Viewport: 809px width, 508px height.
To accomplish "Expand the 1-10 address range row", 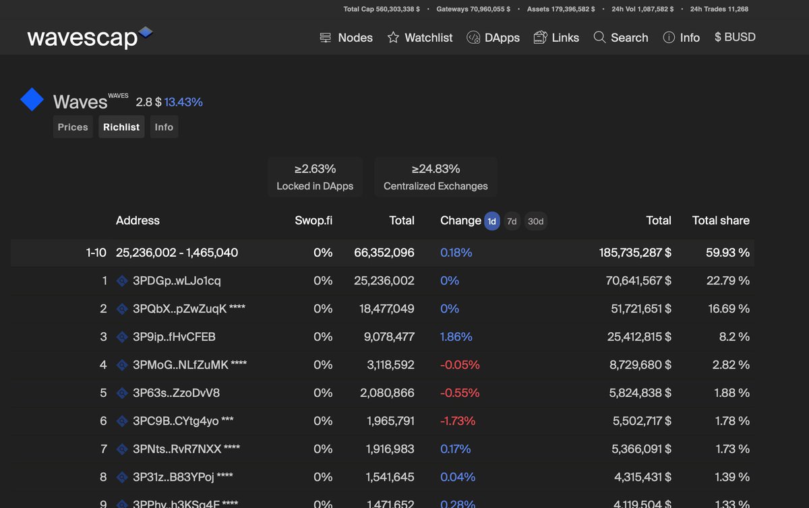I will [x=382, y=253].
